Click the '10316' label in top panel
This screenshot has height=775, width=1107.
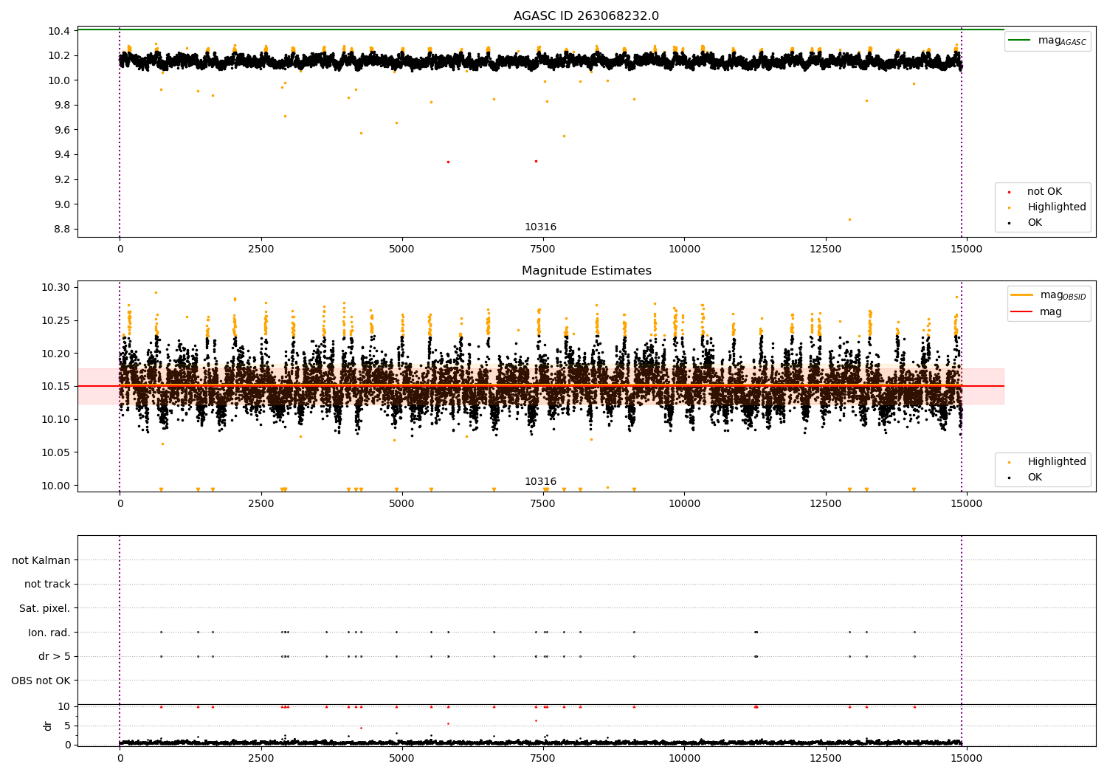pos(540,227)
